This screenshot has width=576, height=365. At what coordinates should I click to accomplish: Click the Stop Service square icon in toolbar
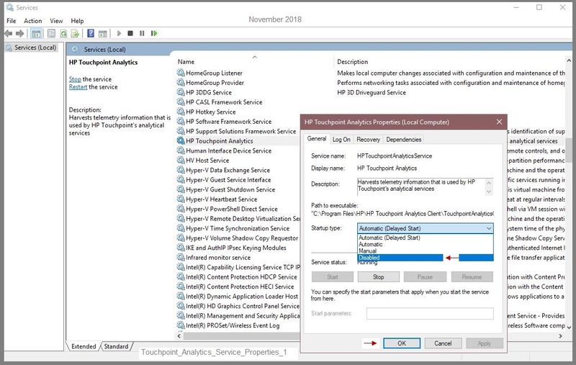tap(130, 33)
